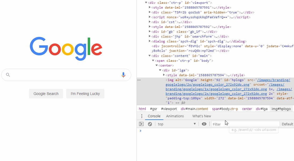Click the Google search text box

pyautogui.click(x=66, y=75)
